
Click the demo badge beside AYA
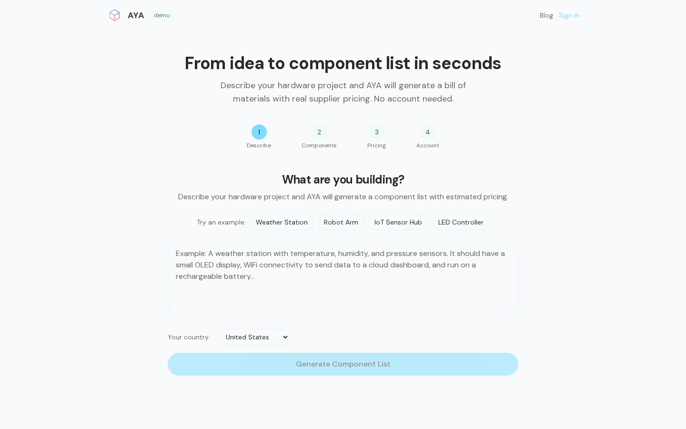[162, 15]
